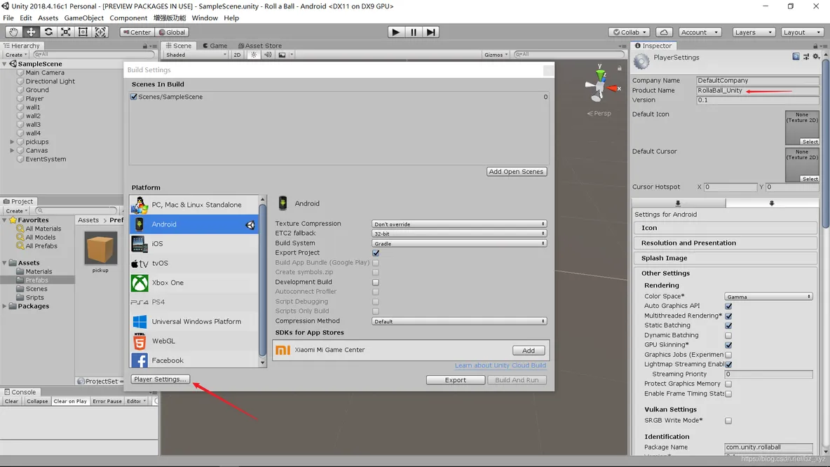Open scene effects image icon dropdown
Screen dimensions: 830x467
coord(284,55)
